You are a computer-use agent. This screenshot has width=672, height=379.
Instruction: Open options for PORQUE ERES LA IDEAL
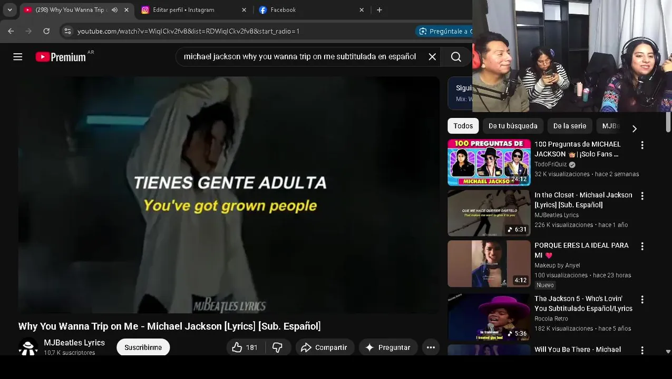[642, 246]
